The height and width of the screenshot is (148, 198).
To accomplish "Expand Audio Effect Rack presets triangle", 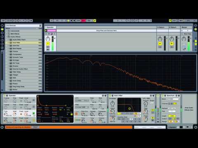I will click(x=8, y=40).
